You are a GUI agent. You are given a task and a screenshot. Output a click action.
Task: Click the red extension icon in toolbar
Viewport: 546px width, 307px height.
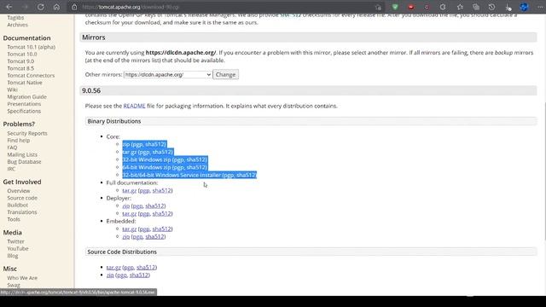411,7
